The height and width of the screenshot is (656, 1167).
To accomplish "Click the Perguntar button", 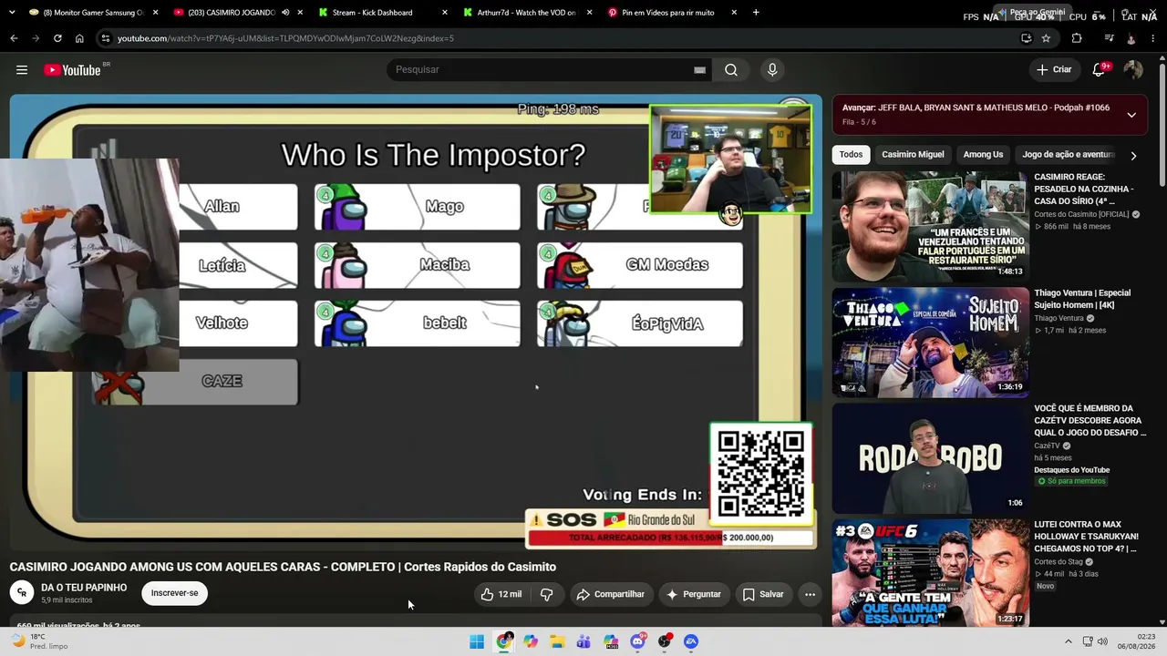I will click(694, 594).
